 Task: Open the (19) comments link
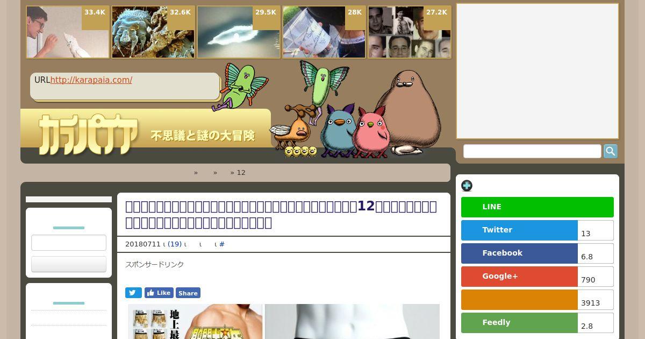point(175,244)
